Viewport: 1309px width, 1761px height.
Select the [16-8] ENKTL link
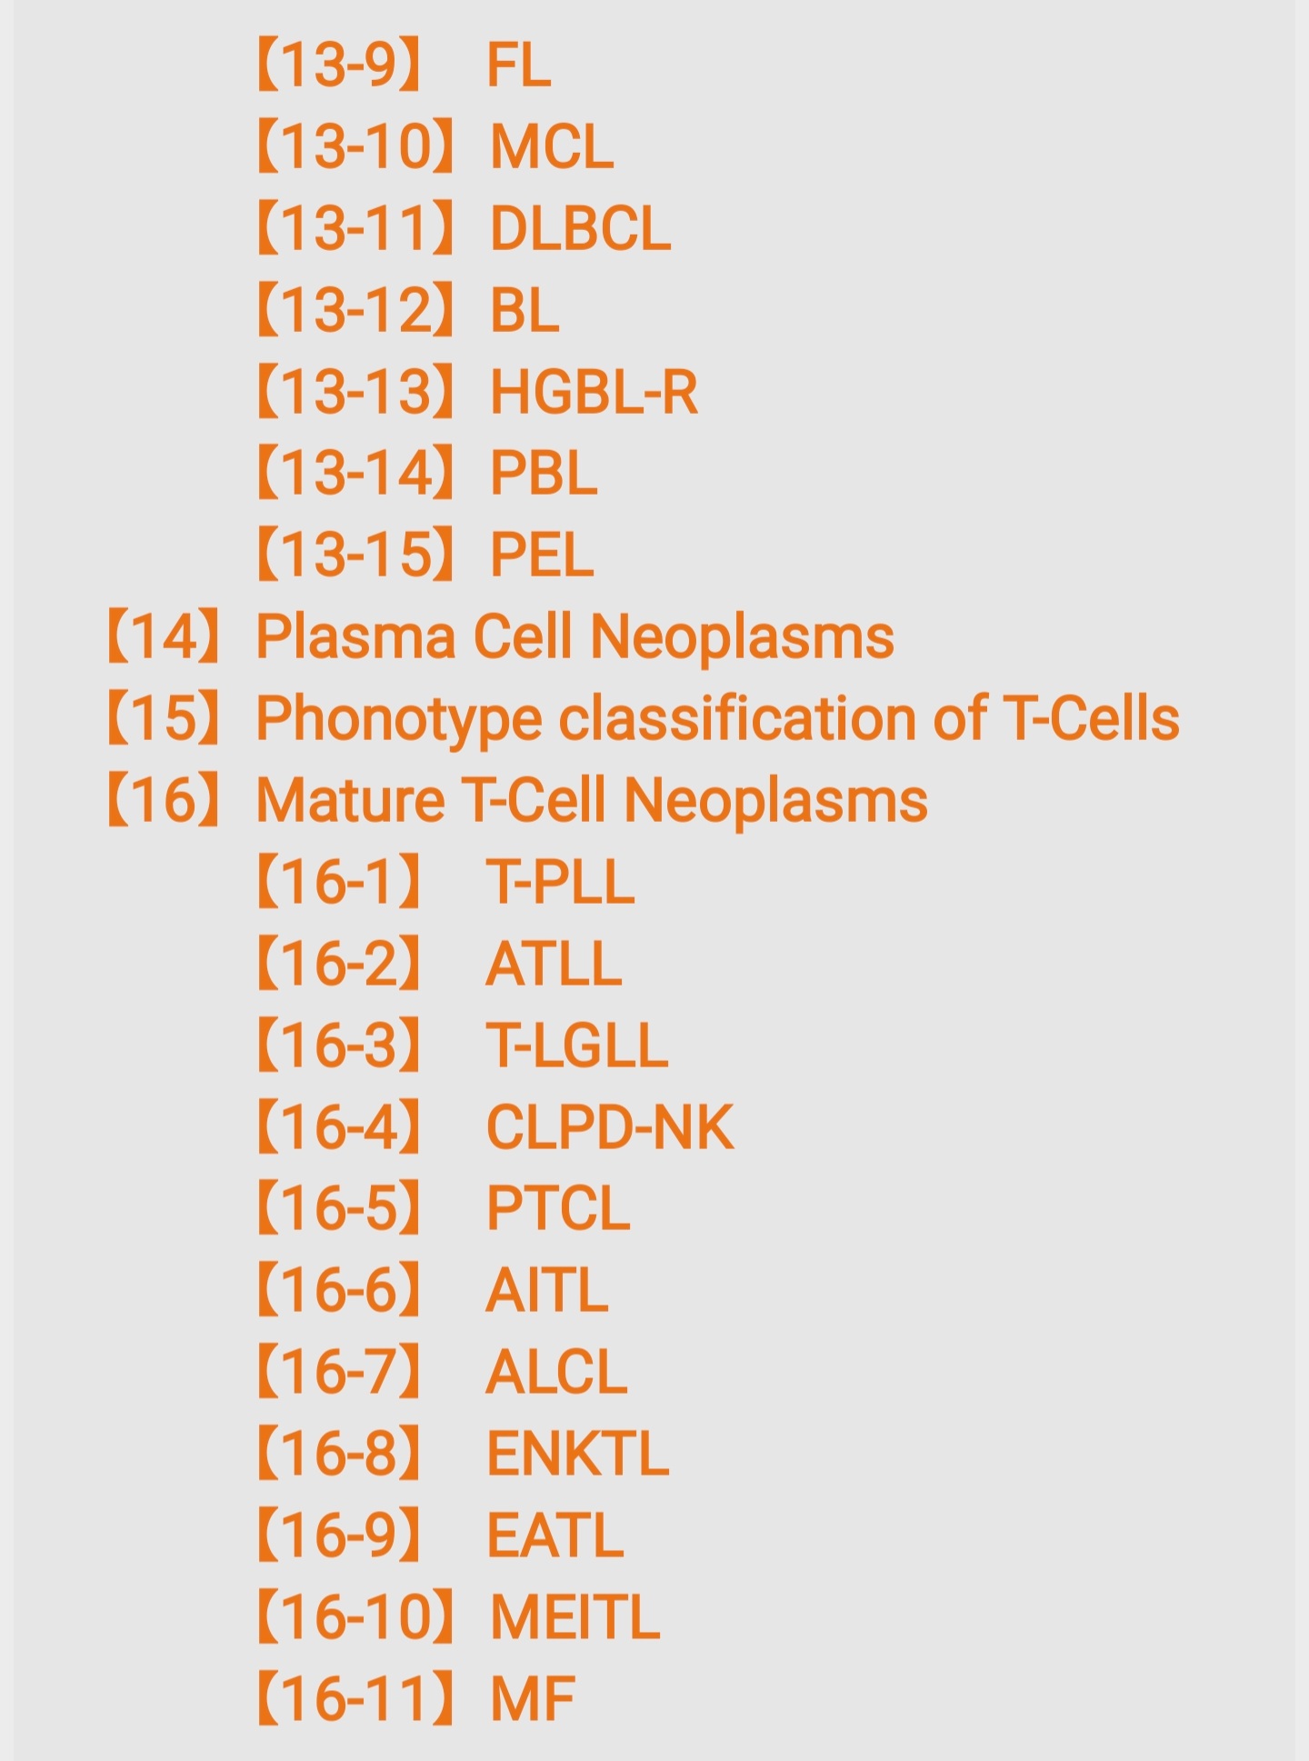462,1454
